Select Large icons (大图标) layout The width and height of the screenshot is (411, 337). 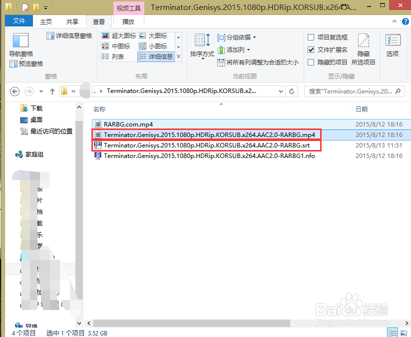click(x=153, y=35)
